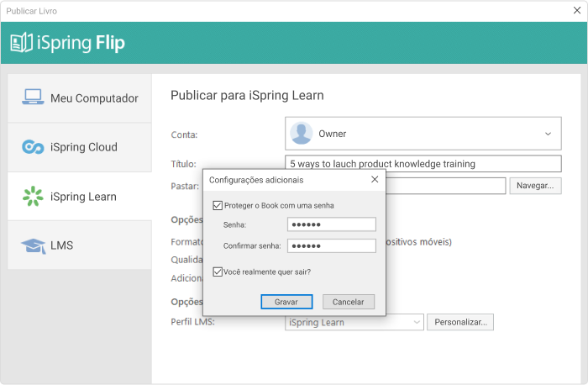Open the Perfil LMS dropdown
Viewport: 588px width, 385px height.
(x=354, y=322)
